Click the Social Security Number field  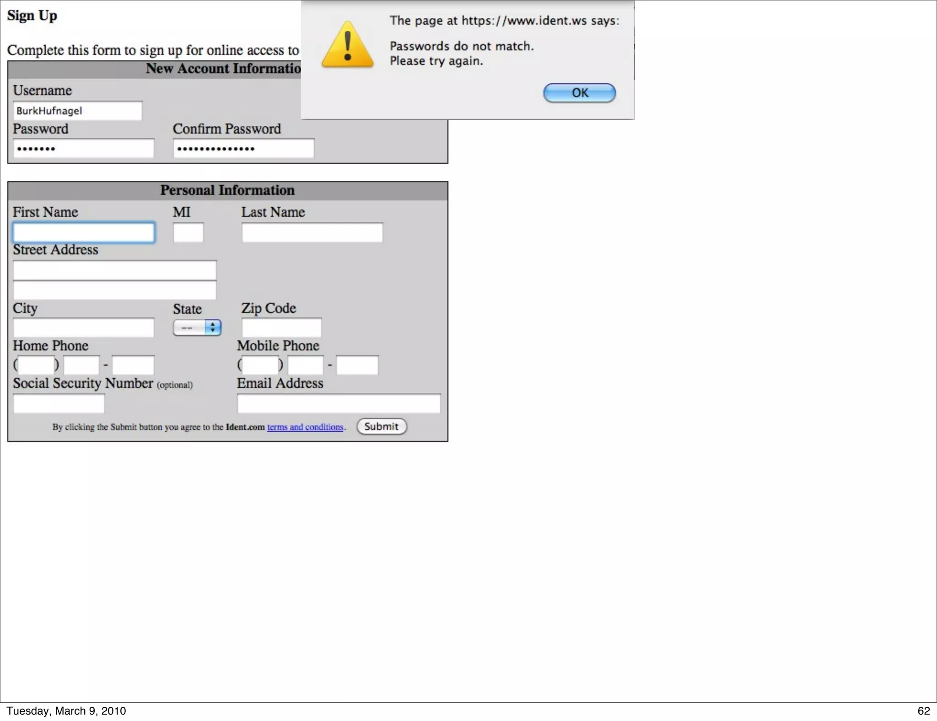59,404
